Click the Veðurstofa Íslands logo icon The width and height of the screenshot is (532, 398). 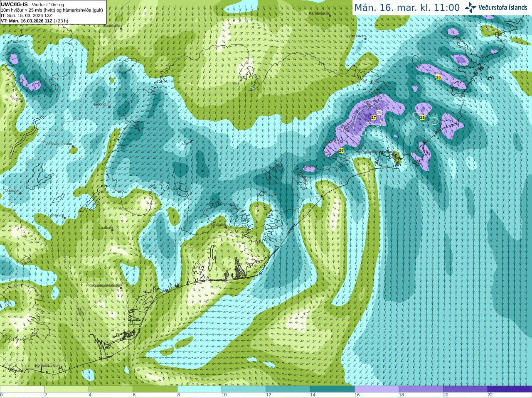[x=470, y=7]
